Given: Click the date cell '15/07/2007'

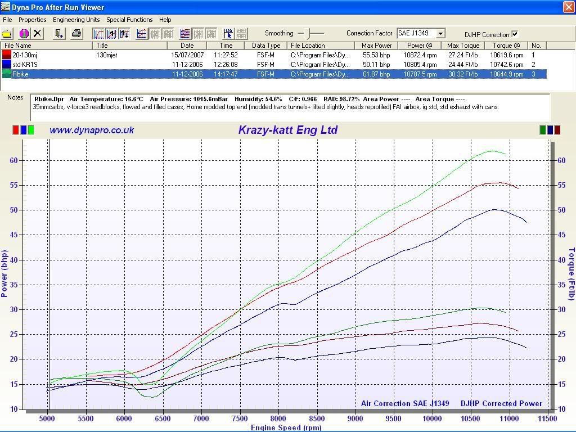Looking at the screenshot, I should pos(187,55).
